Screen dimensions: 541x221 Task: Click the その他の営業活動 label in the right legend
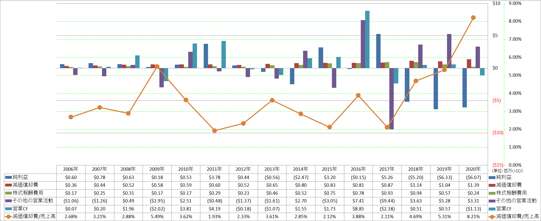516,201
